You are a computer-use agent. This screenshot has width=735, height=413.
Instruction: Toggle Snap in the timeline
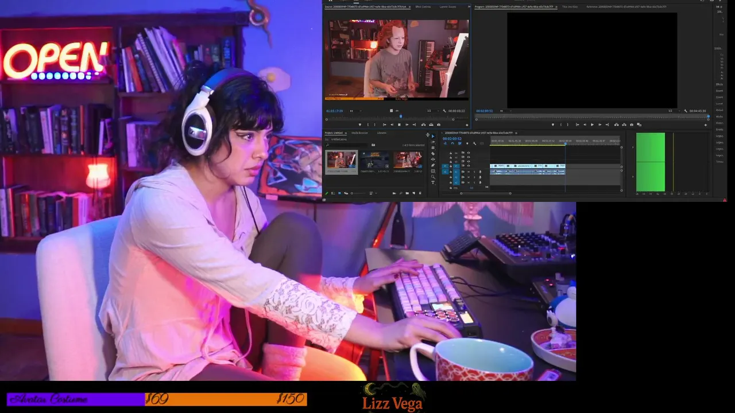click(452, 143)
